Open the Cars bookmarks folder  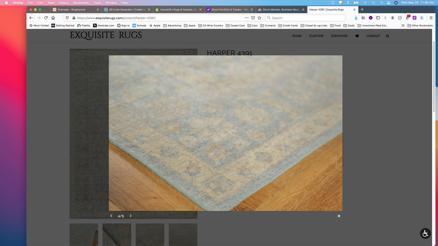(252, 25)
